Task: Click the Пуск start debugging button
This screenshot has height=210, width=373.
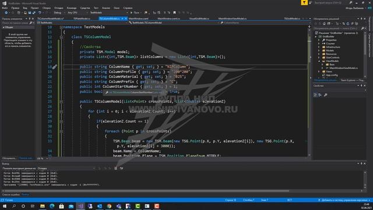Action: tap(135, 13)
